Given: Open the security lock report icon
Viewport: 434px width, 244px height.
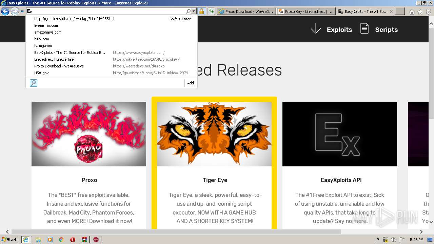Looking at the screenshot, I should click(x=201, y=12).
